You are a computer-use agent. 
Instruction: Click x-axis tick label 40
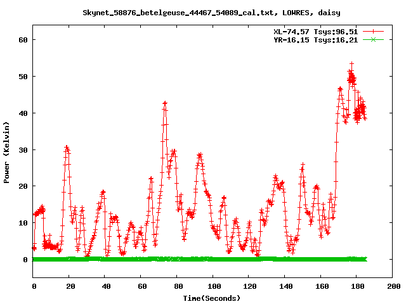[106, 286]
